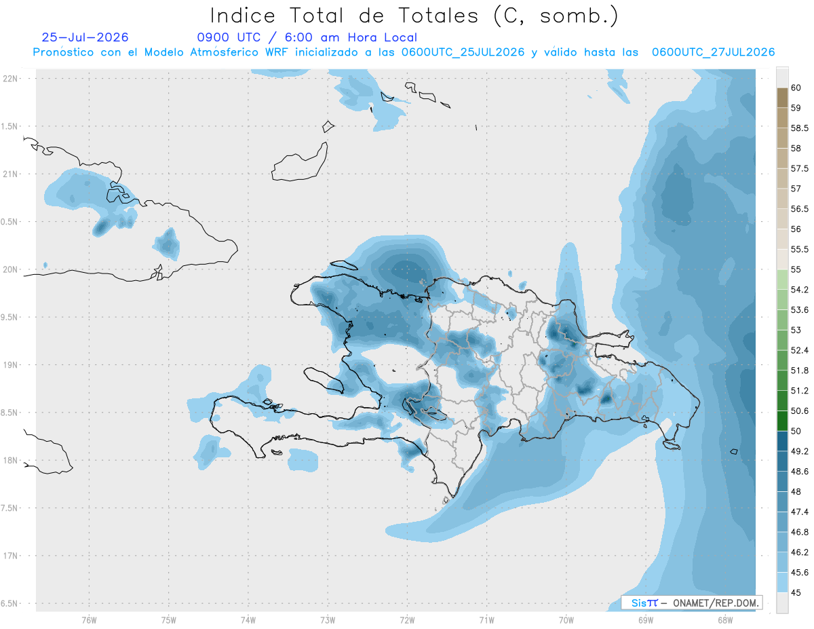Click the '6.5N' latitude label
The image size is (814, 629).
10,603
